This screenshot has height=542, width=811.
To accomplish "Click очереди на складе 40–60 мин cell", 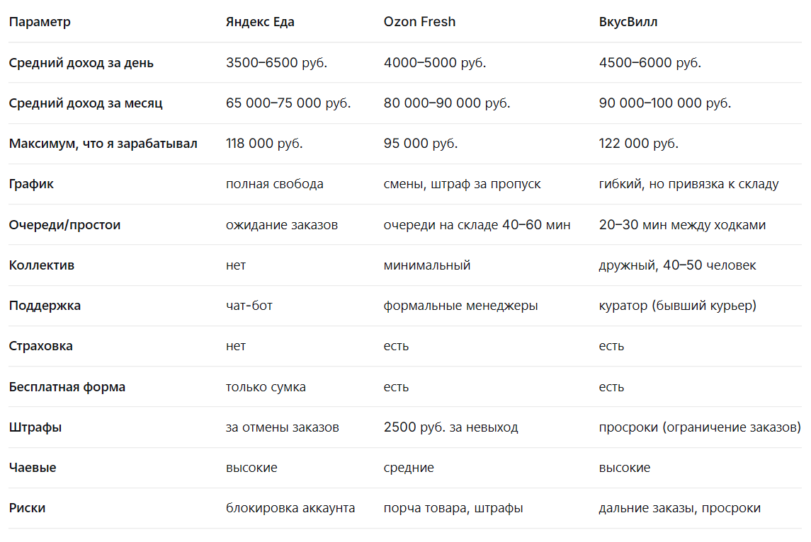I will (477, 225).
